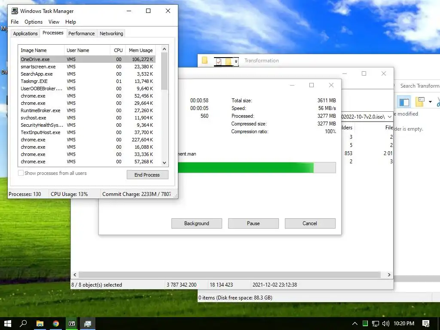Switch to Applications tab
Viewport: 440px width, 330px height.
25,34
